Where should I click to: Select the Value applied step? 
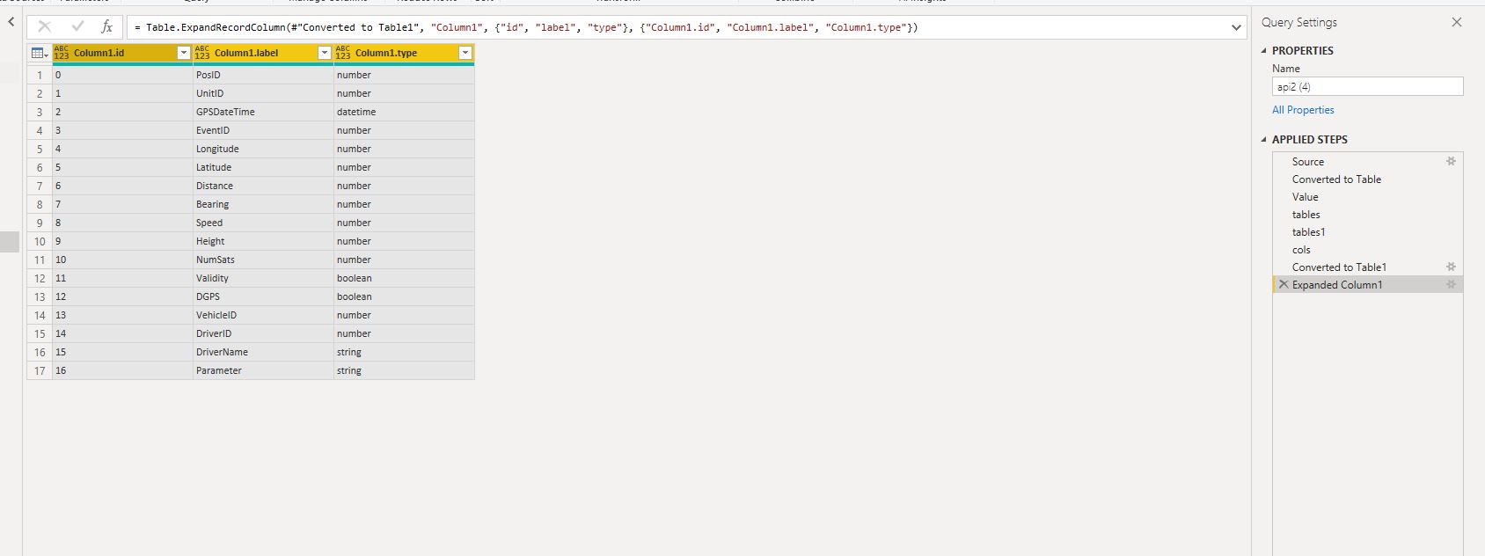coord(1367,196)
